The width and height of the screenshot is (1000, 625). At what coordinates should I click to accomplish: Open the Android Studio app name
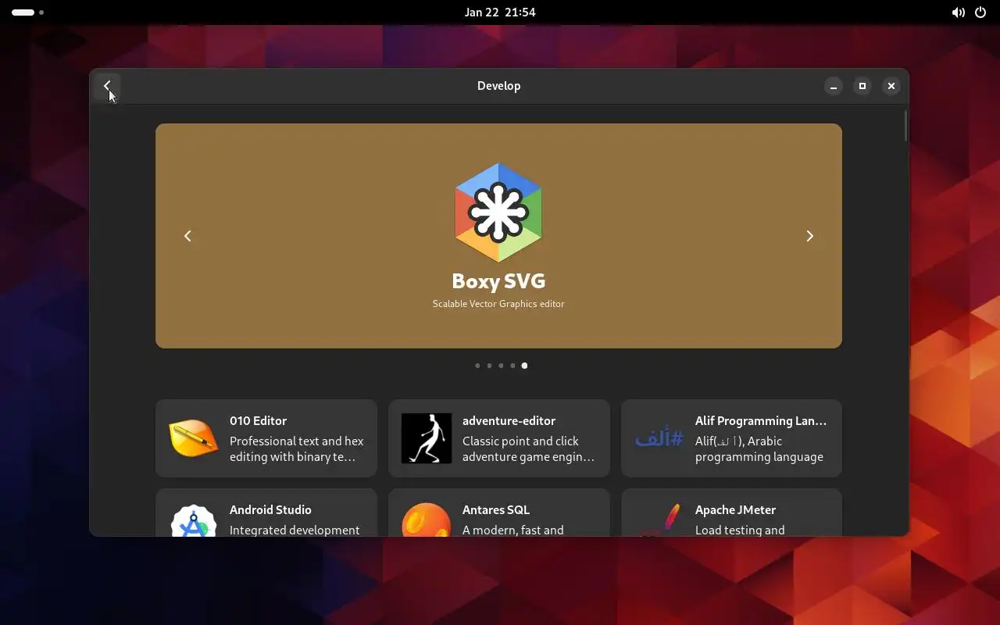pos(270,509)
